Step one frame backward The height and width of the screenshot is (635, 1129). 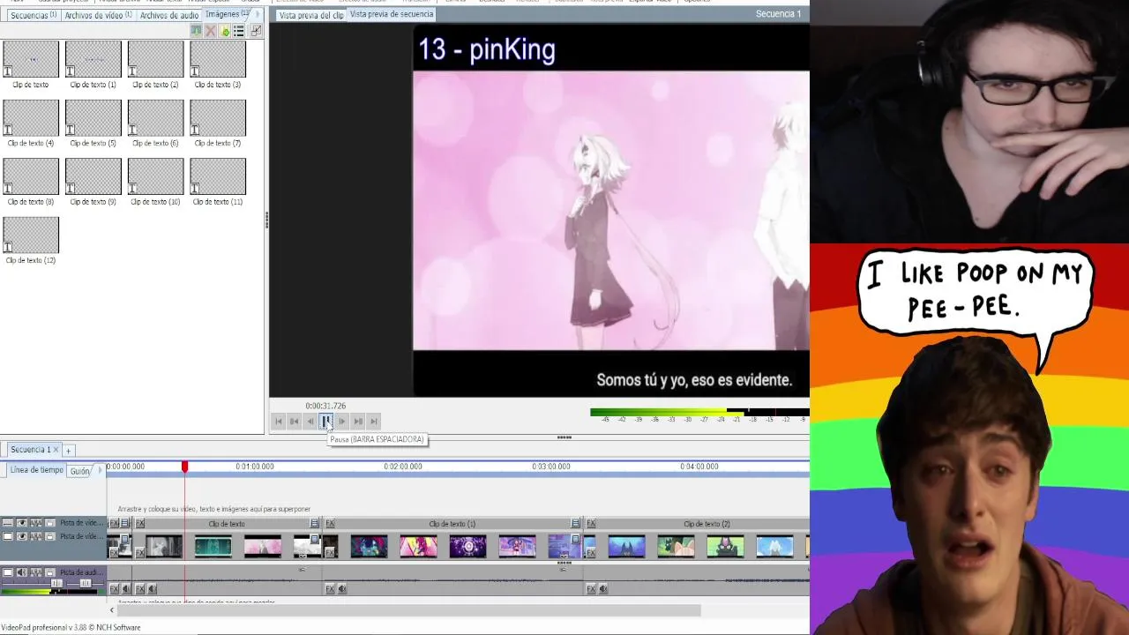310,422
